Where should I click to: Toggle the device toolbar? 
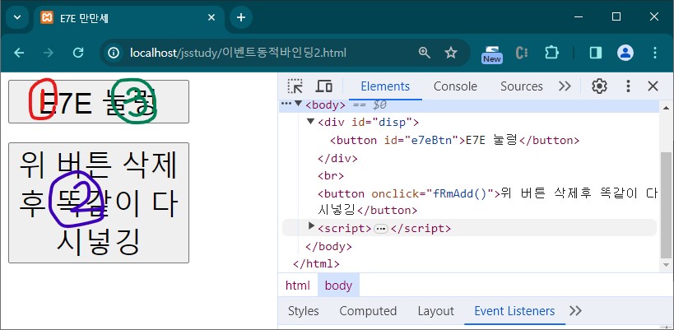pos(323,86)
